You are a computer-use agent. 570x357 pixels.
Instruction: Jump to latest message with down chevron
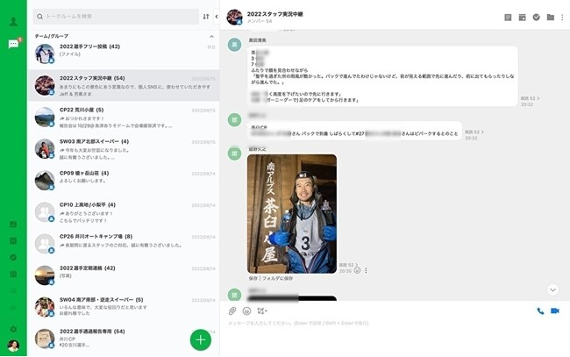tap(553, 289)
